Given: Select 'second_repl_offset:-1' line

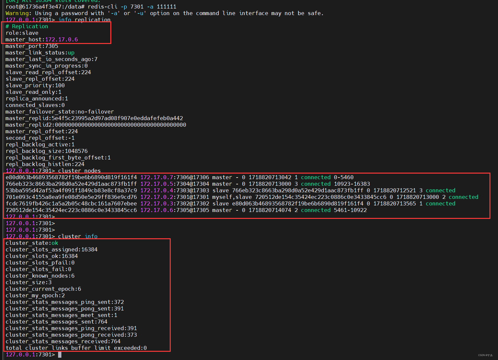Looking at the screenshot, I should 40,138.
